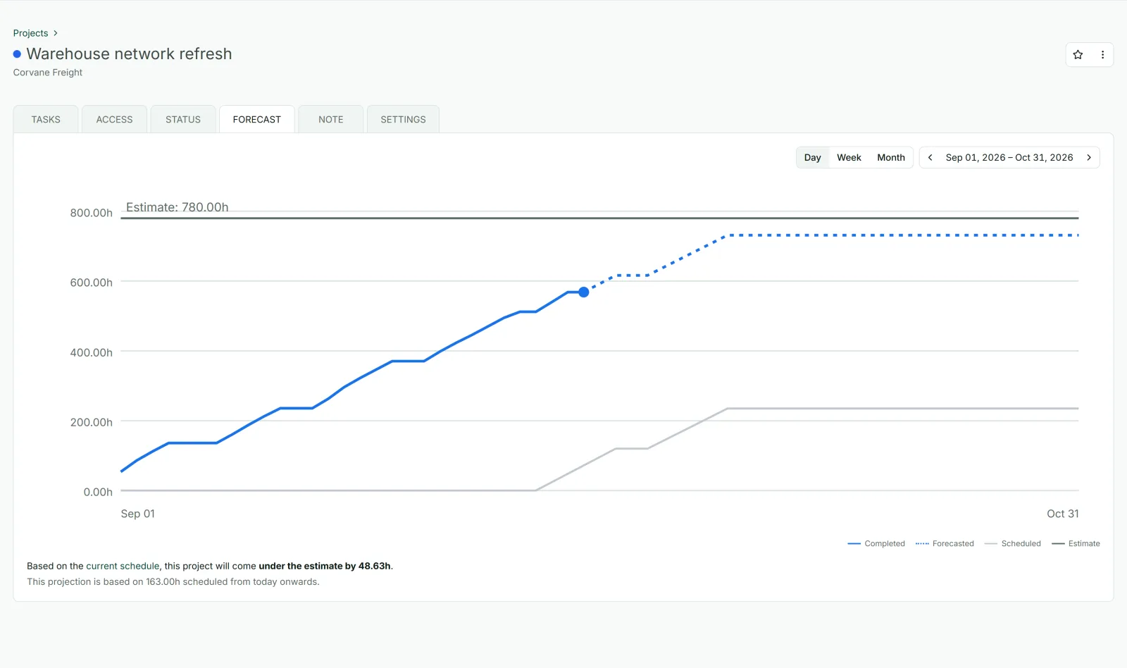Click the Sep 01 axis label

point(137,514)
